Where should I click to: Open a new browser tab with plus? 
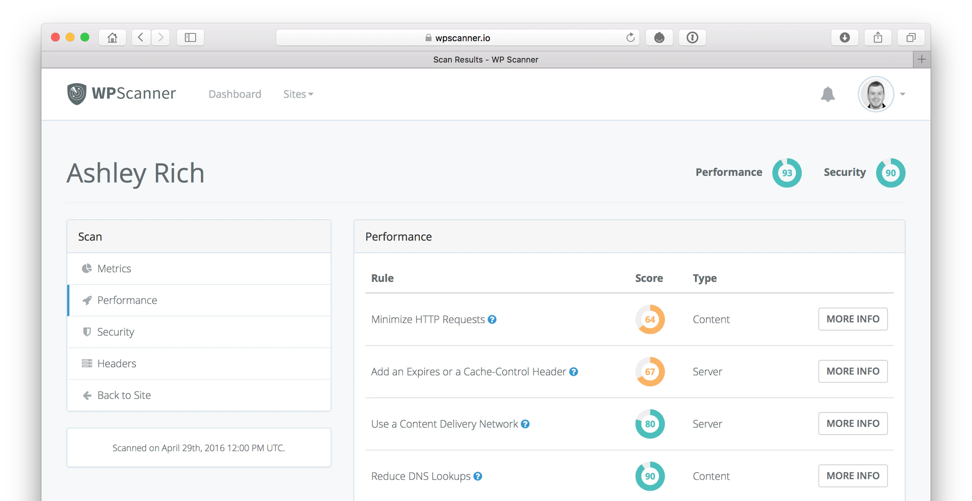pos(922,60)
